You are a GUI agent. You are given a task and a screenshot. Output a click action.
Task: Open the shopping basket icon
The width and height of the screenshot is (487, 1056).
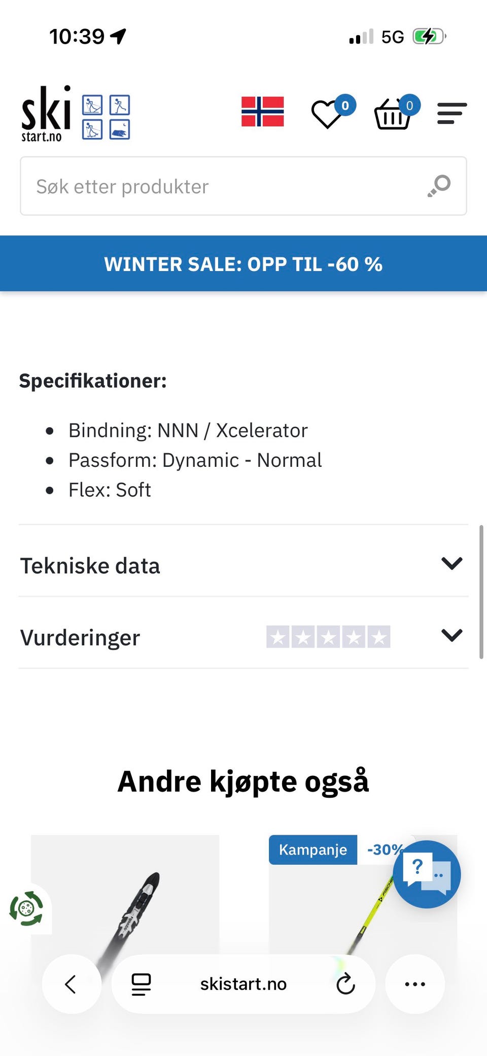(x=392, y=114)
